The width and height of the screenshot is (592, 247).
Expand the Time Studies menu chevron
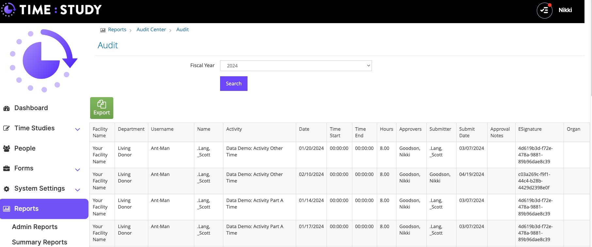click(77, 129)
